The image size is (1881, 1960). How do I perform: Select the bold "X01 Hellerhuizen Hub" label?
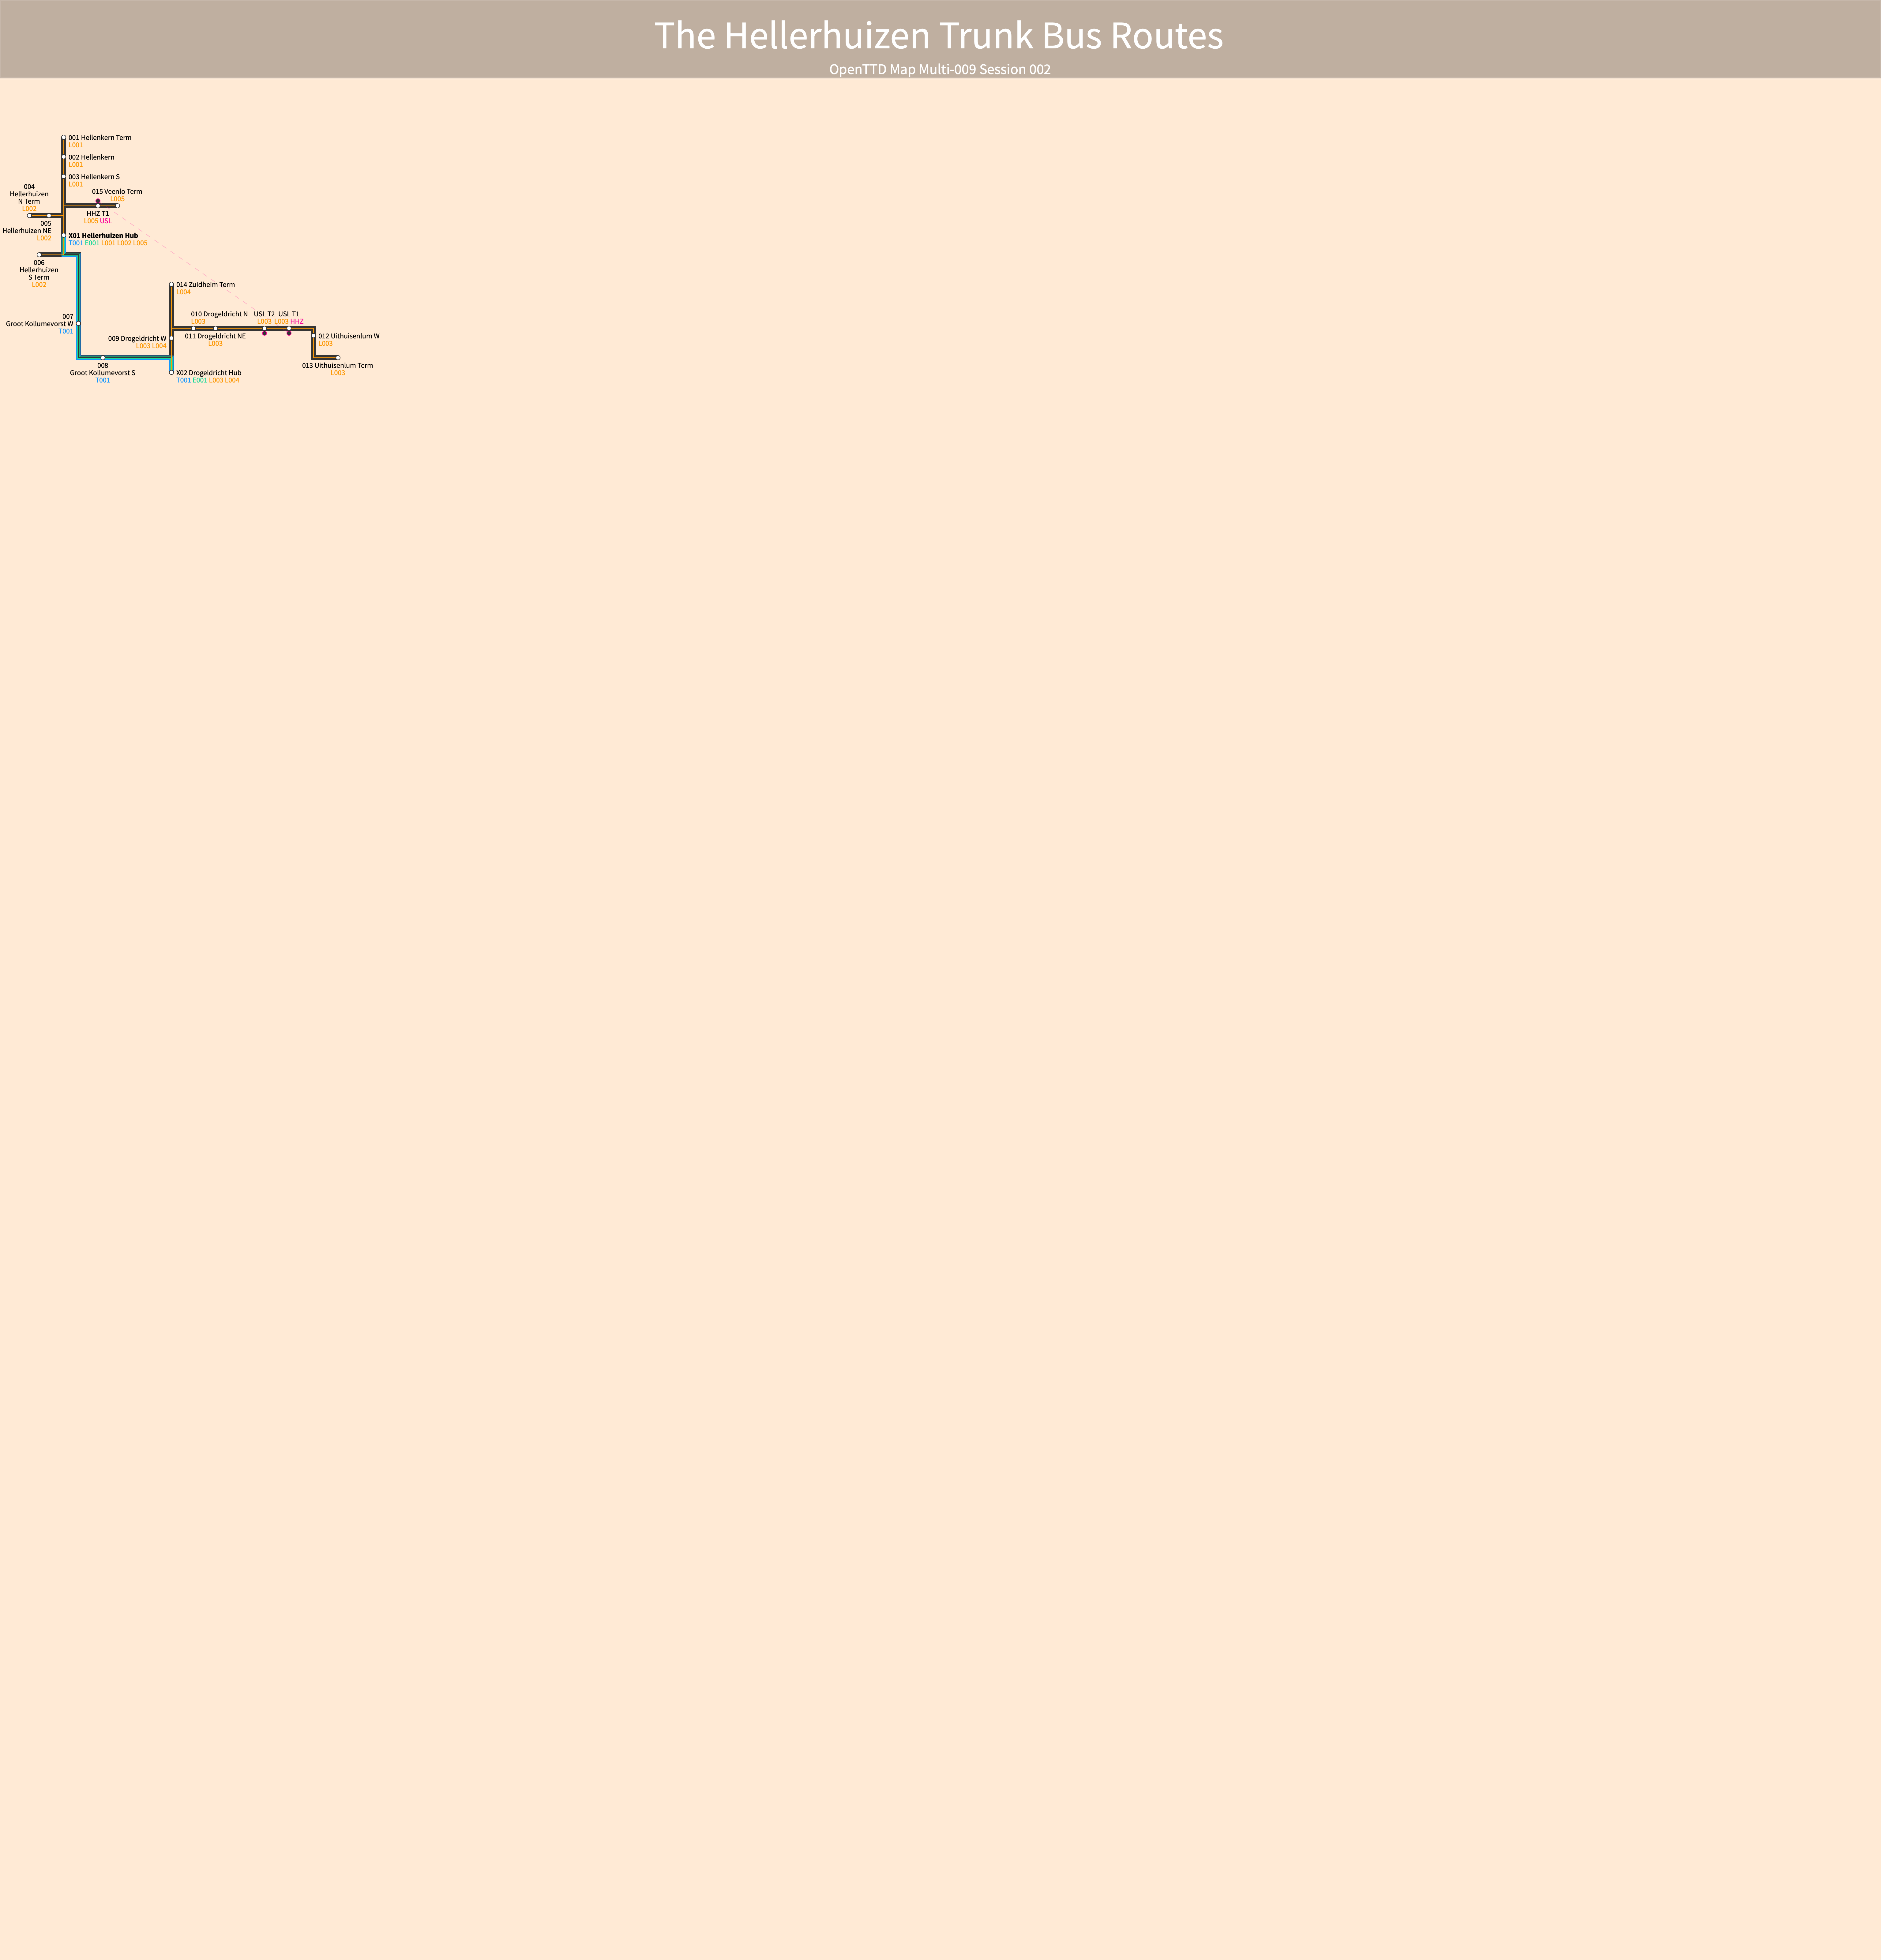[x=103, y=236]
